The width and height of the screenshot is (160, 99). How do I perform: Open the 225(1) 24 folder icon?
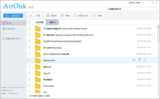[x=38, y=54]
